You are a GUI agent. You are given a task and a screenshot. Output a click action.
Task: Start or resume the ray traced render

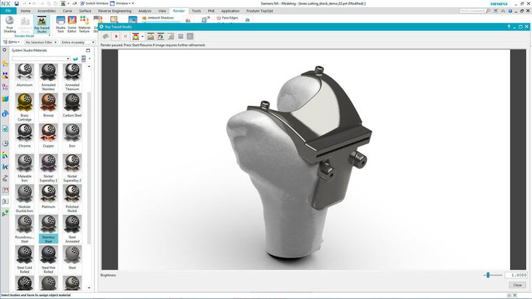pos(116,37)
